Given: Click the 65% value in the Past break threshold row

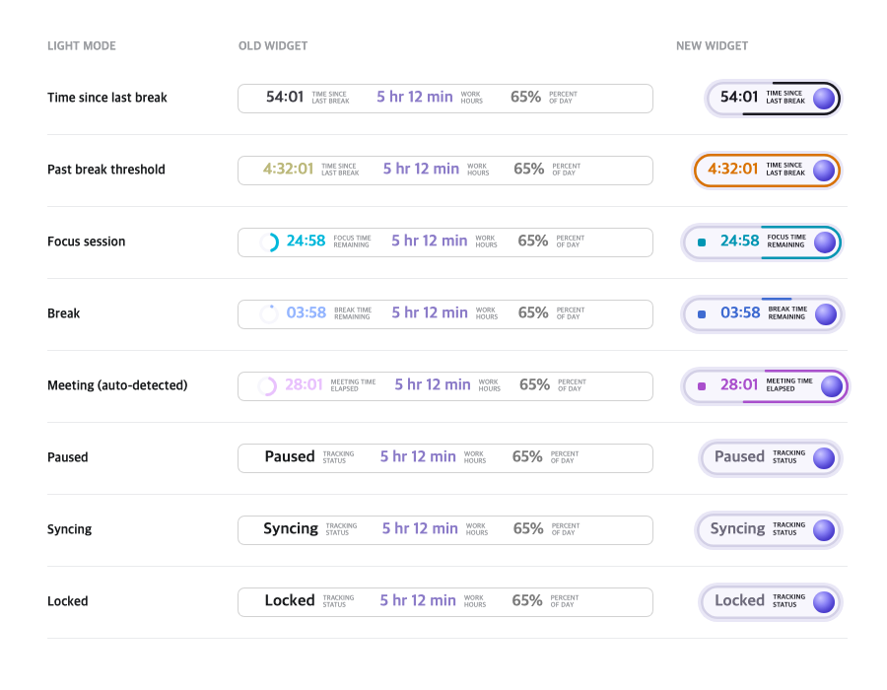Looking at the screenshot, I should click(x=529, y=169).
